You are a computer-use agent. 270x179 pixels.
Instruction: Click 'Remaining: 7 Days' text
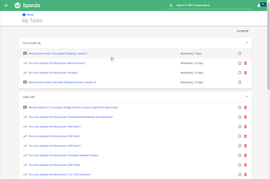191,53
